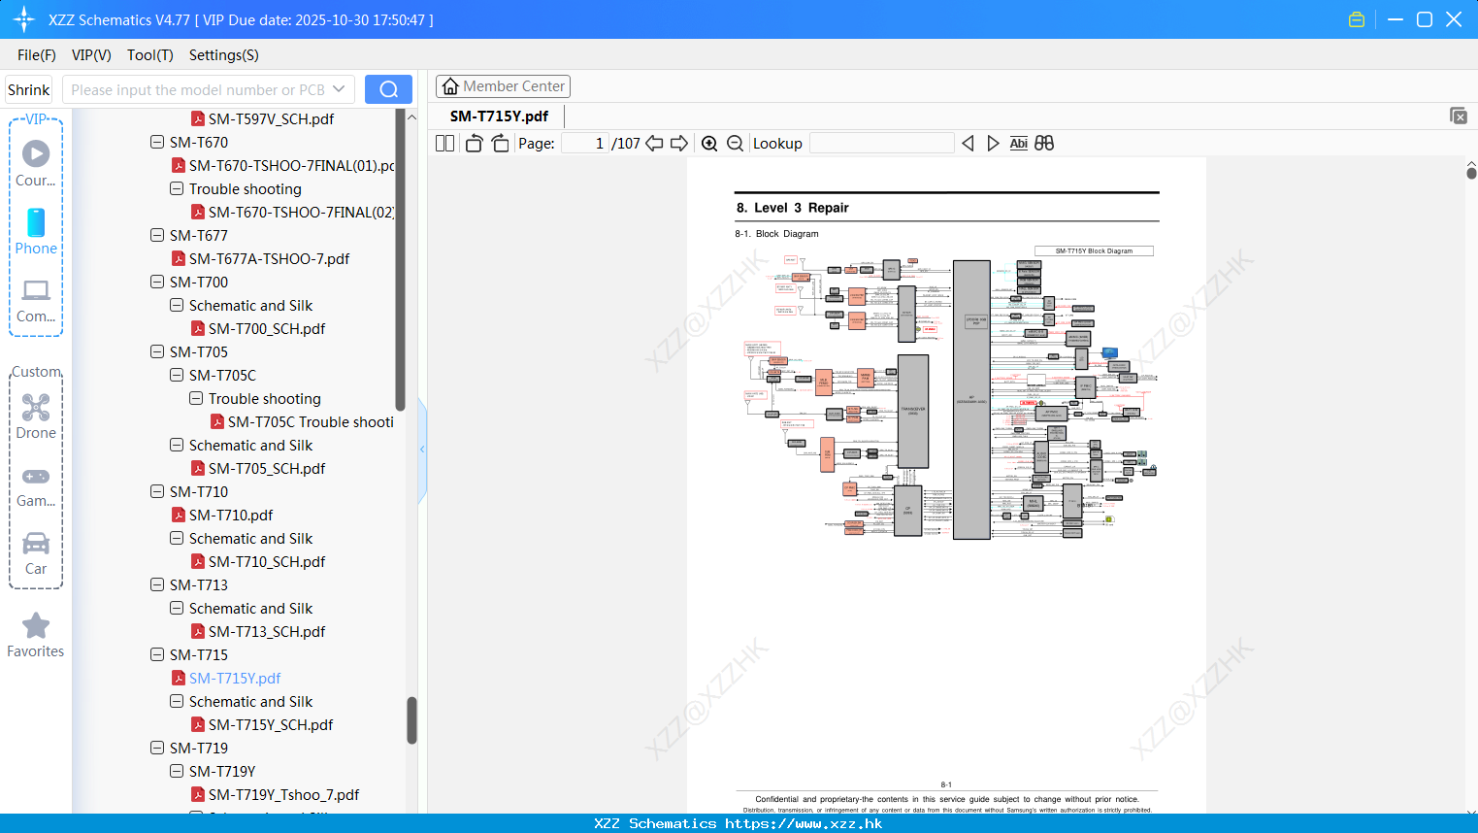Open SM-T719Y_Tshoo_7.pdf
1478x833 pixels.
click(275, 794)
